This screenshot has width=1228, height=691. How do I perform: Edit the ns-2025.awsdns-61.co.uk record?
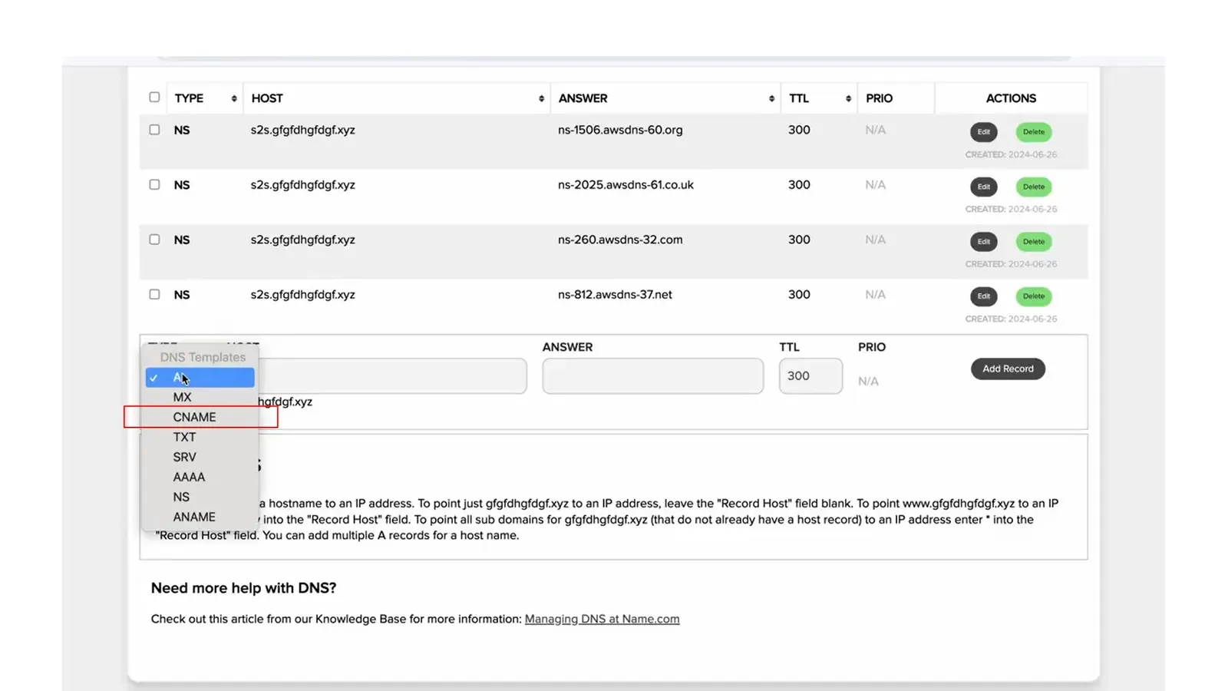(x=983, y=187)
